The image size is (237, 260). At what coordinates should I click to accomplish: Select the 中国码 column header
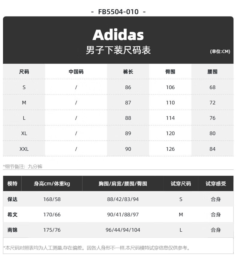click(x=76, y=72)
